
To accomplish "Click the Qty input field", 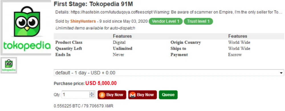I will coord(79,95).
